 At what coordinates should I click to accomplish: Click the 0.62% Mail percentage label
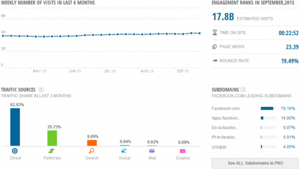click(153, 142)
